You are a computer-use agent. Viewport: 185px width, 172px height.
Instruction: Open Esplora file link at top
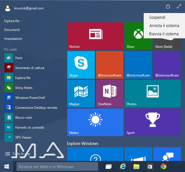(12, 21)
